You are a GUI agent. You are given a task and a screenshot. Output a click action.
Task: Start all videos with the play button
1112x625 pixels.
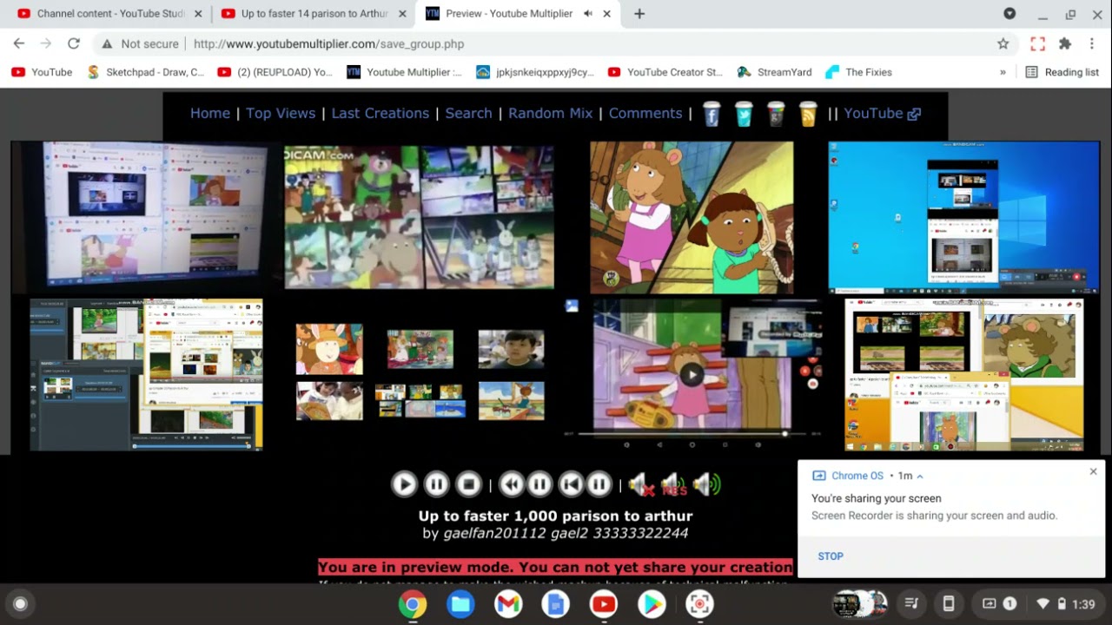tap(404, 484)
